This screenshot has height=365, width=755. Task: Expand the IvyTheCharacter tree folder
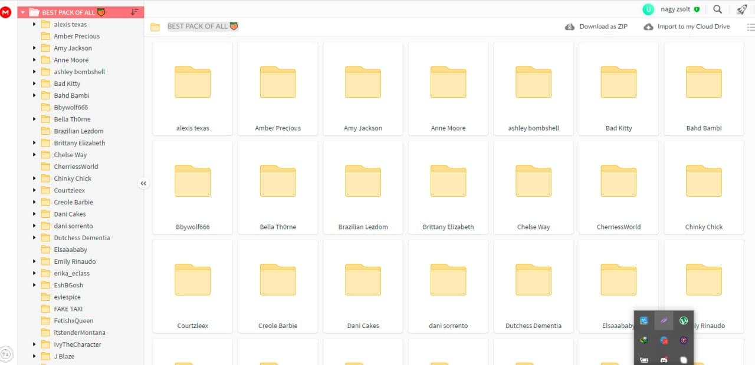(34, 344)
